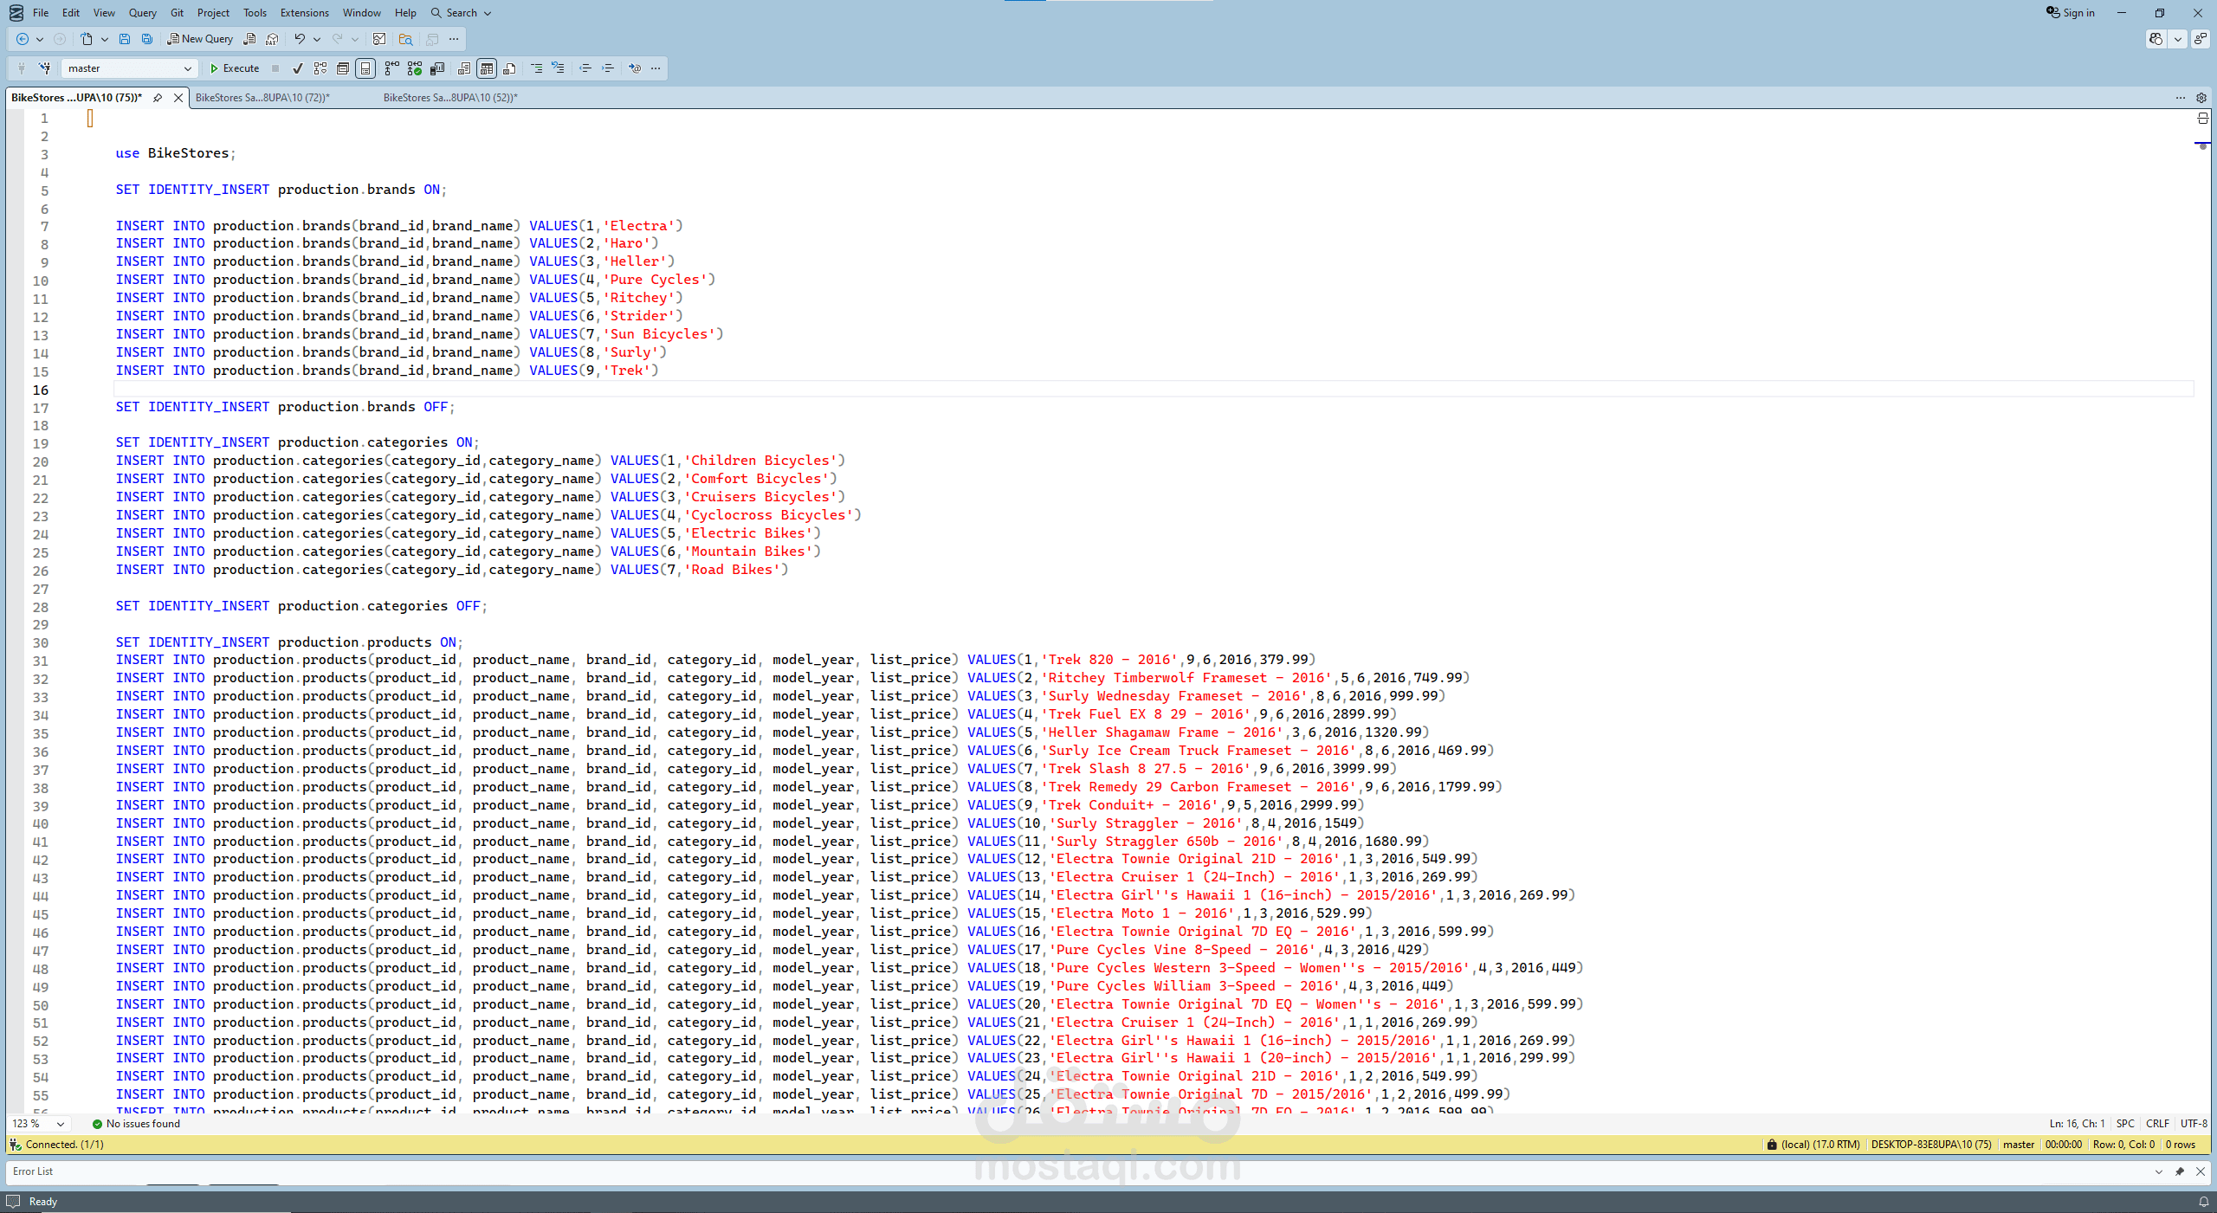Expand the Error List chevron
Image resolution: width=2217 pixels, height=1213 pixels.
tap(2157, 1171)
